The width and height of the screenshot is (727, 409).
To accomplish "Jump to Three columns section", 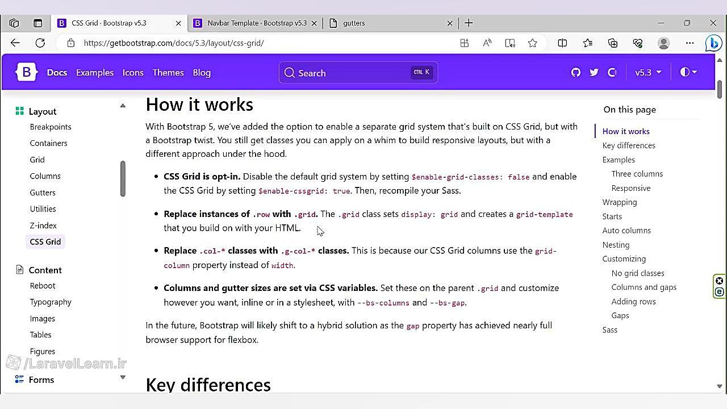I will [637, 174].
